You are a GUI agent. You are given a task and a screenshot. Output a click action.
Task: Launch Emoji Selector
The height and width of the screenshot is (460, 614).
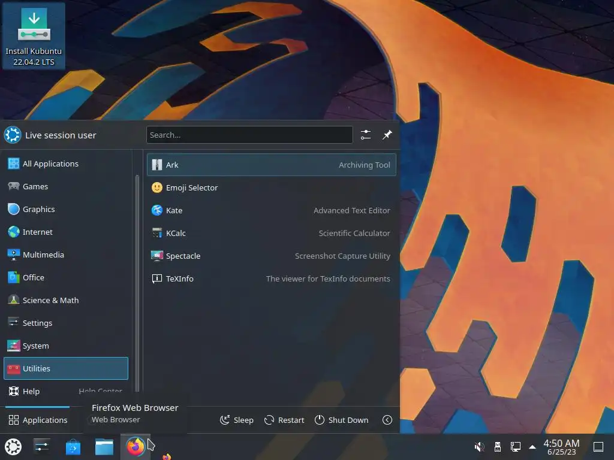[x=272, y=187]
